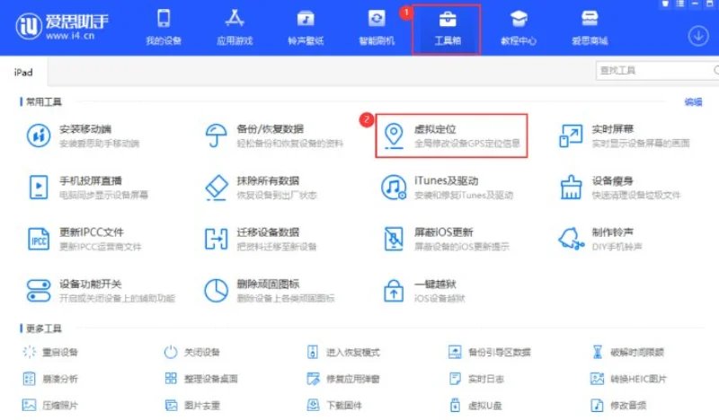Select the iPad device tab

[23, 72]
